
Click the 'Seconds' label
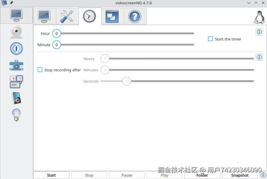click(91, 81)
